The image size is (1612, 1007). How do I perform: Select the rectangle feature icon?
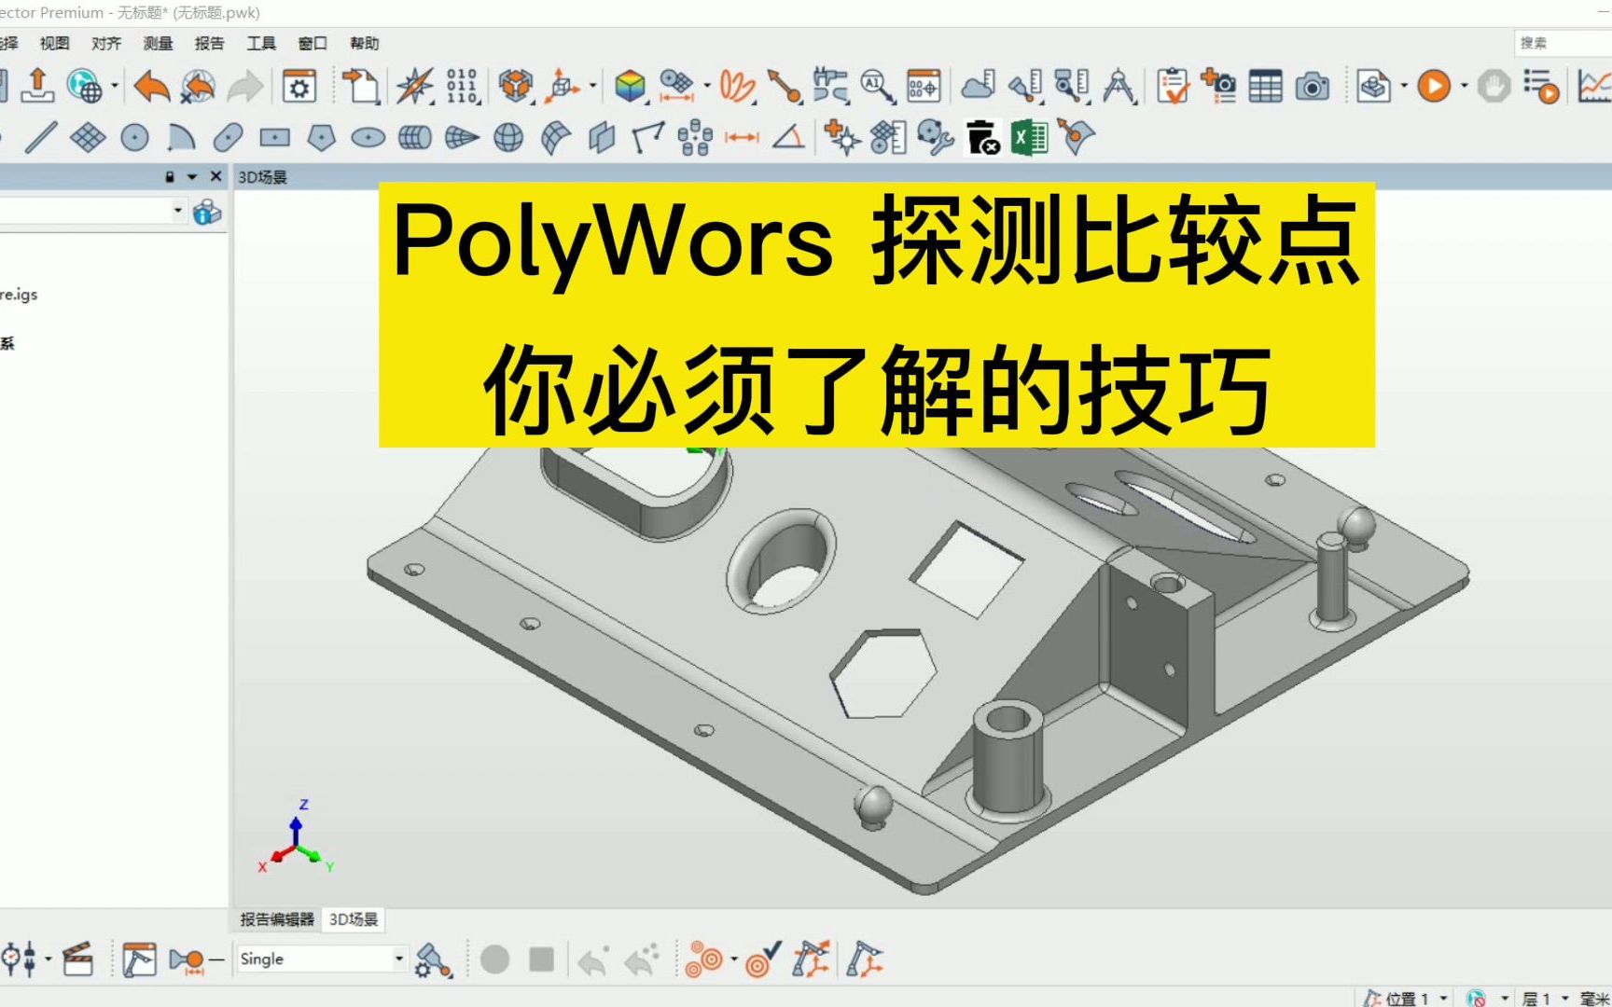pos(274,138)
